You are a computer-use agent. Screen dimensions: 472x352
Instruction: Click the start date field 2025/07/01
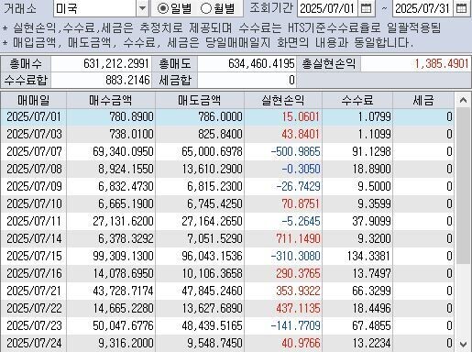click(x=327, y=8)
